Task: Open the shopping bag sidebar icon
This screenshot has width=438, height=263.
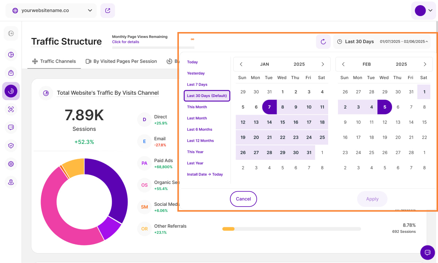Action: coord(11,73)
